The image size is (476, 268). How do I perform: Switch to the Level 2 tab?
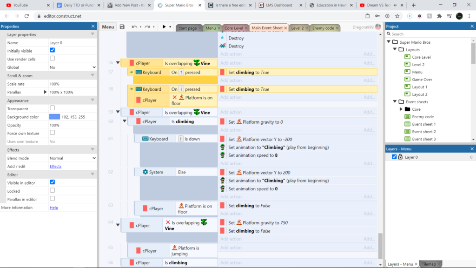tap(297, 28)
